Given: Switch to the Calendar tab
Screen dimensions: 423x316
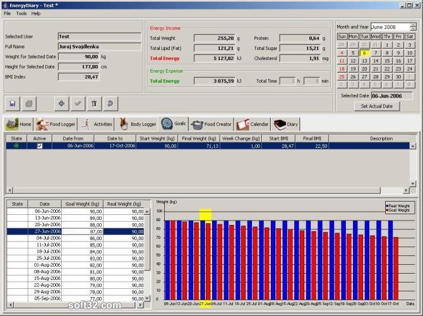Looking at the screenshot, I should tap(253, 125).
